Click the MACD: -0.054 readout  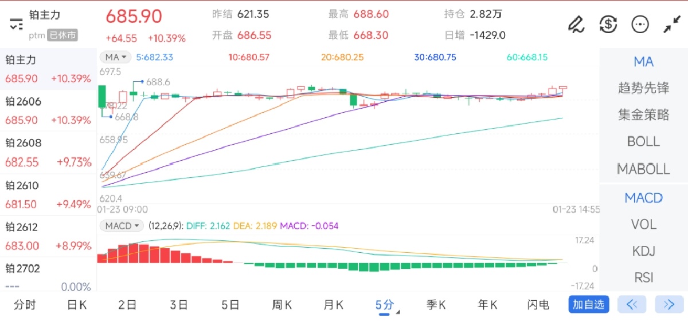pyautogui.click(x=309, y=226)
